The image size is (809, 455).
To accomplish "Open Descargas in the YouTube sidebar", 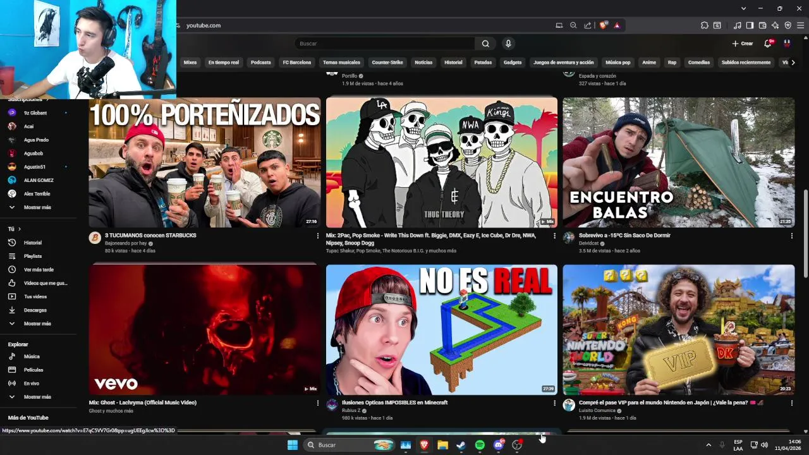I will point(38,310).
